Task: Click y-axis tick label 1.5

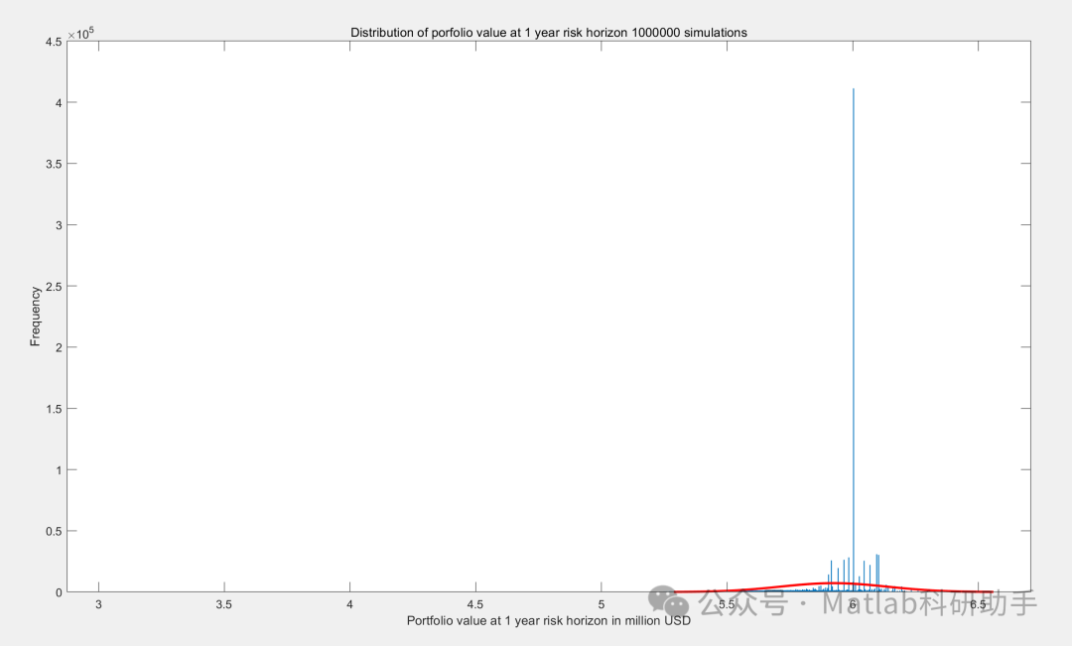Action: (54, 409)
